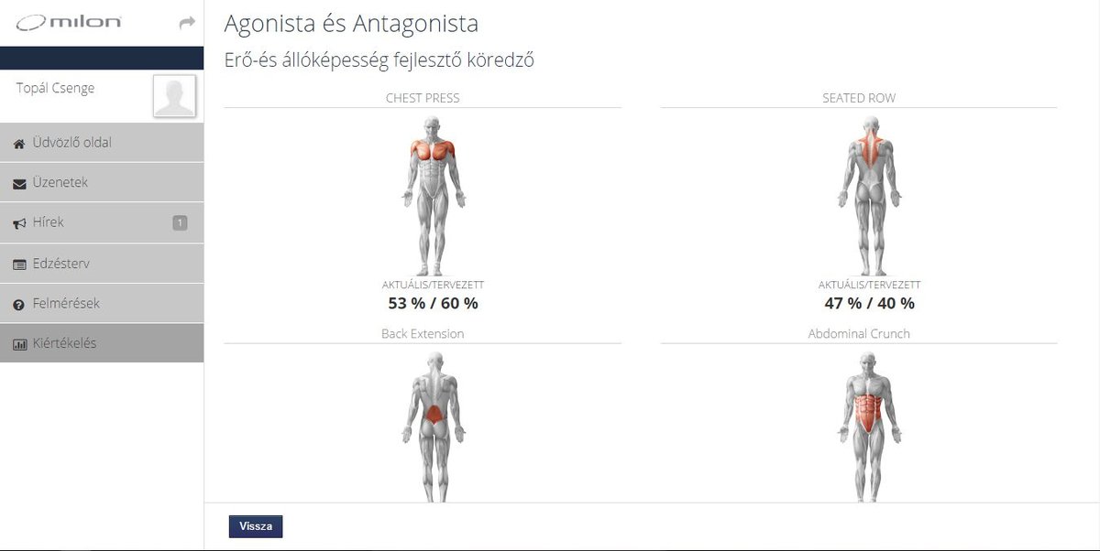Click the question mark icon for Felmérések
1100x551 pixels.
pyautogui.click(x=19, y=305)
